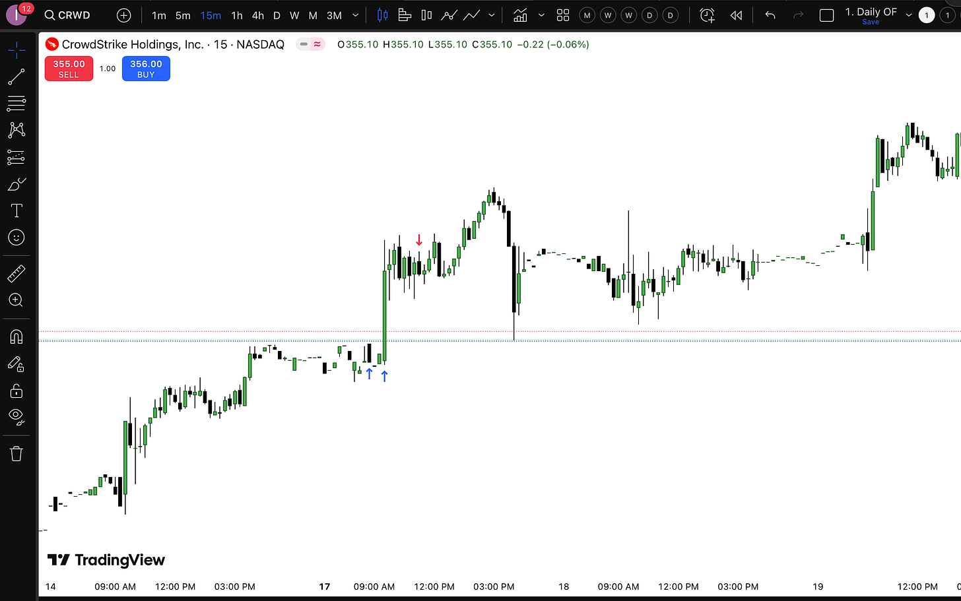Switch to the 5m timeframe

click(x=183, y=15)
